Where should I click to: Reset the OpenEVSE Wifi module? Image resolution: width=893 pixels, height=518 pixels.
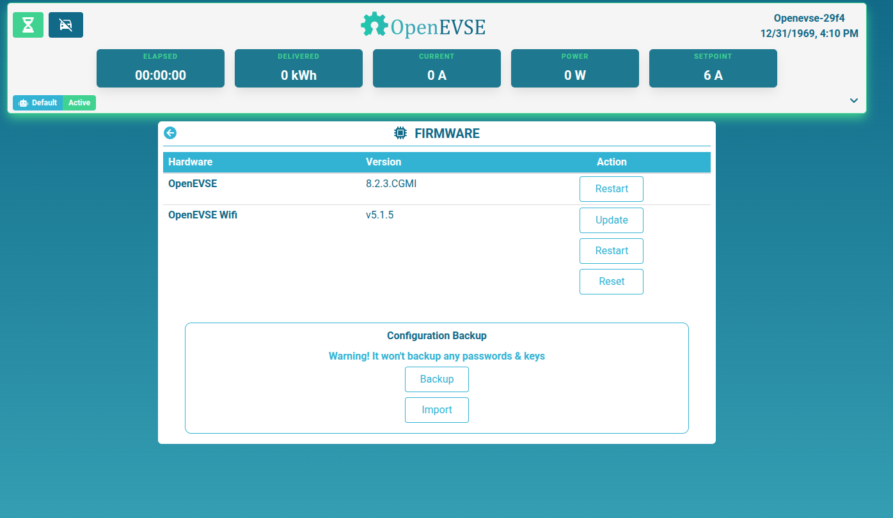pos(612,282)
